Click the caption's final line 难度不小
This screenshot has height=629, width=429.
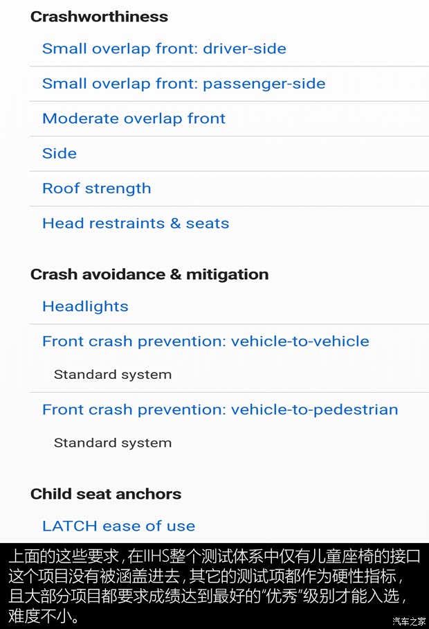pos(44,617)
